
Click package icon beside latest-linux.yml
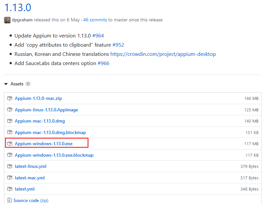(10, 166)
